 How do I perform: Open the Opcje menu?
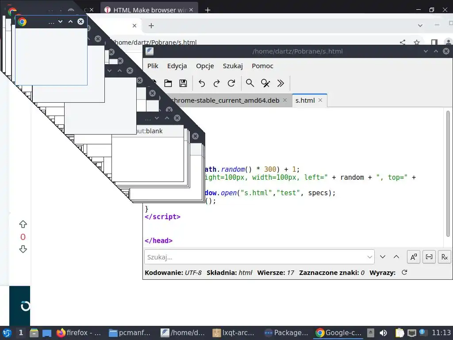(x=205, y=66)
